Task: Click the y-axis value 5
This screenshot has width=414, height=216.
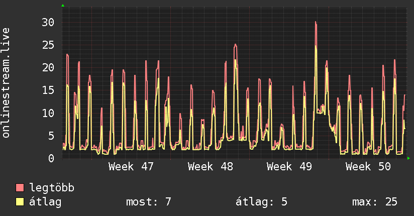Action: [x=51, y=136]
